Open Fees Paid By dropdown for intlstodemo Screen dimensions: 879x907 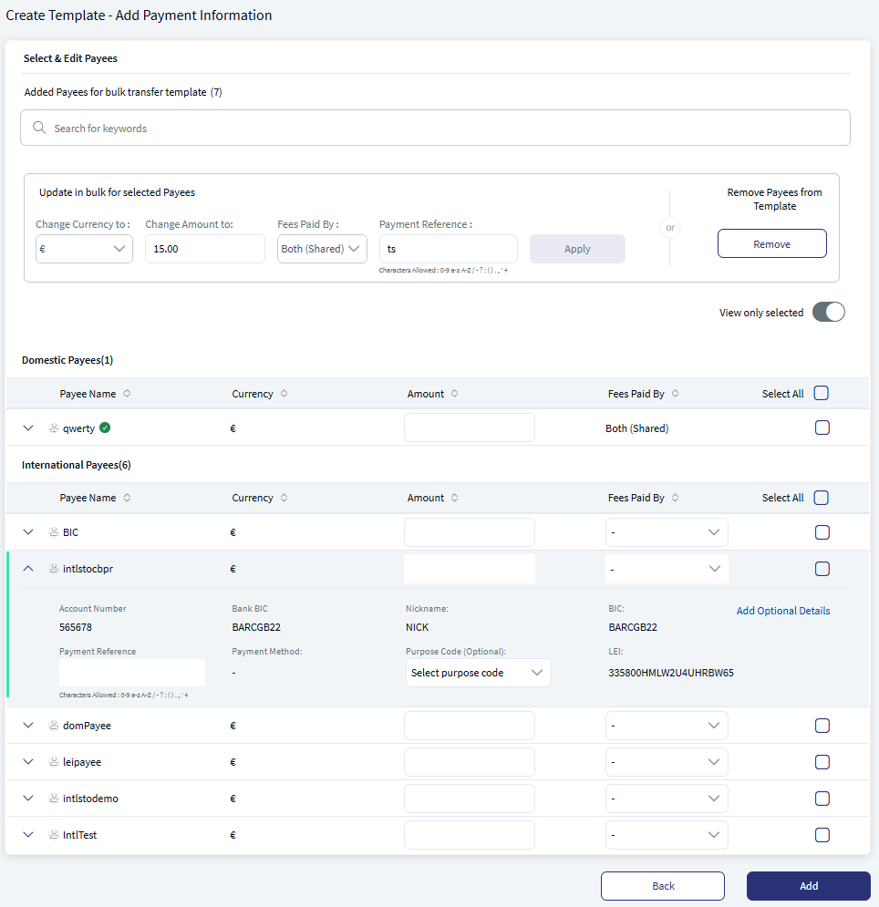pyautogui.click(x=667, y=799)
